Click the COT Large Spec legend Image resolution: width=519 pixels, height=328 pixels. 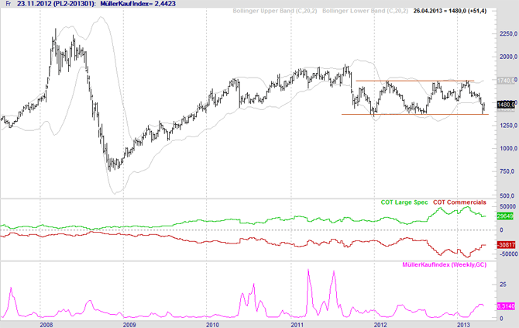[x=402, y=202]
